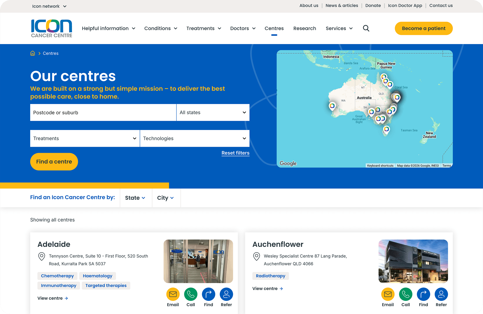Open the Technologies filter dropdown

click(x=195, y=138)
